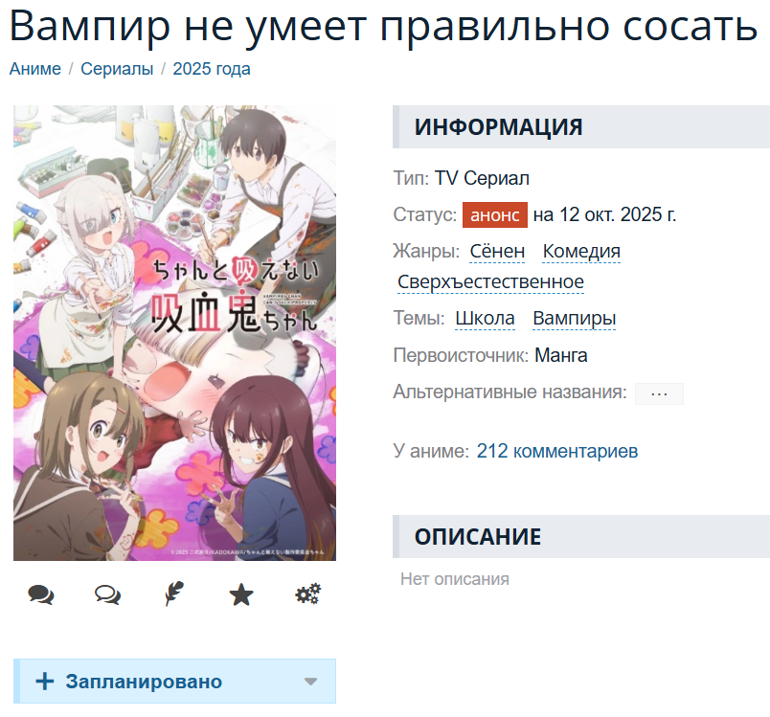Click the red анонс status badge
This screenshot has height=717, width=770.
495,215
